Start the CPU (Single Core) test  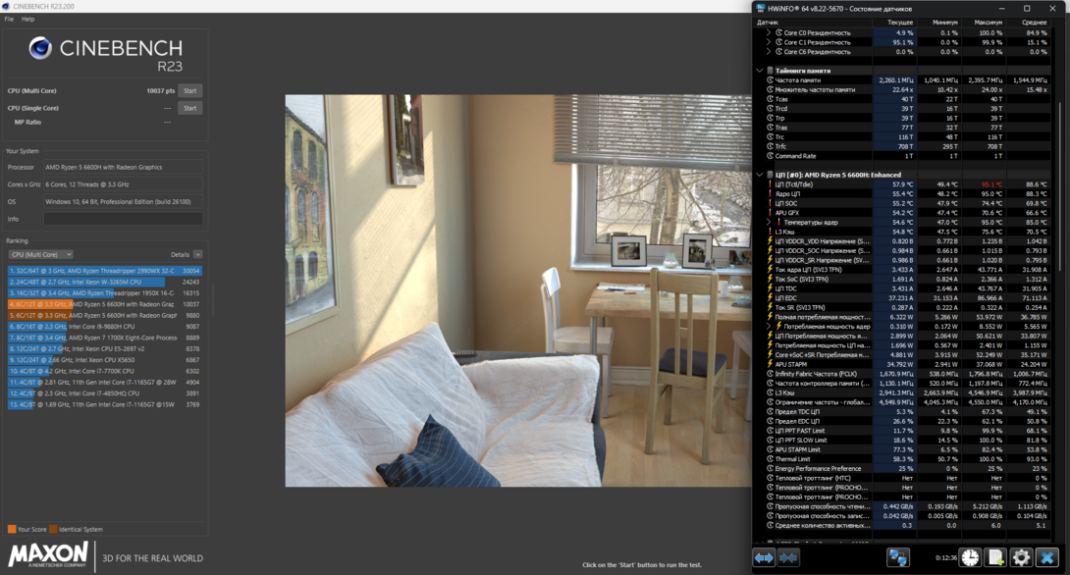click(x=189, y=108)
